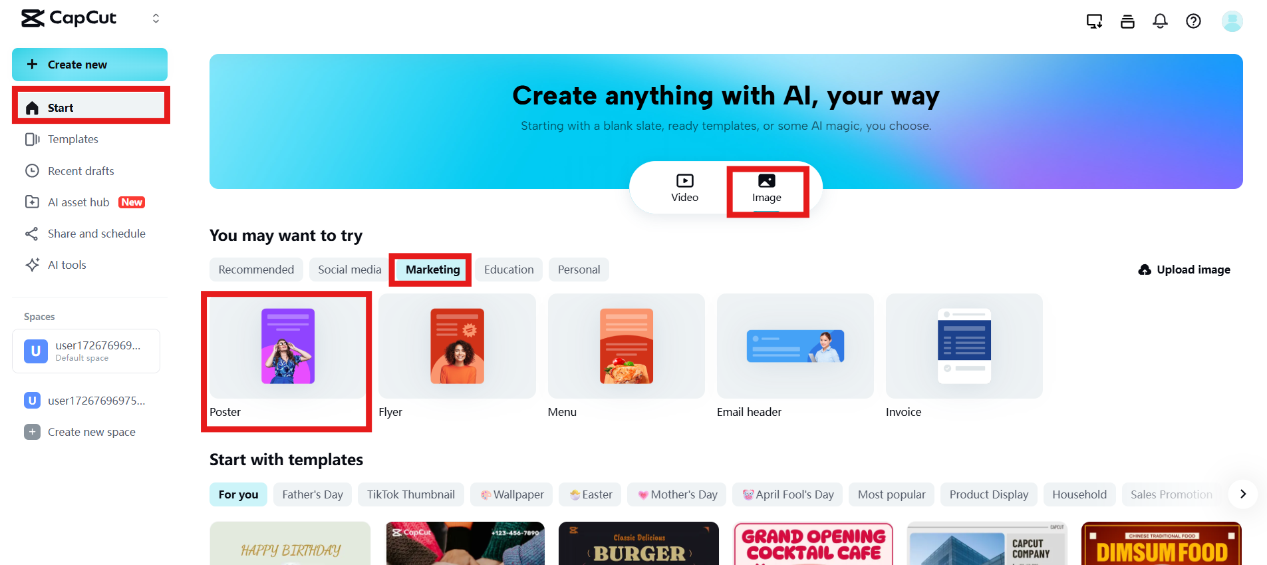
Task: Open the notifications bell icon
Action: click(1160, 21)
